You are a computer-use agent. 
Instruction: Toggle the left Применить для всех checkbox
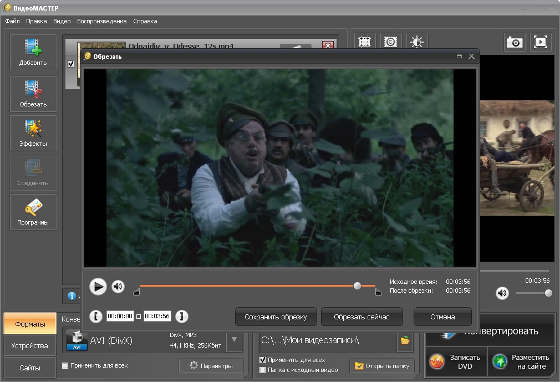point(65,365)
